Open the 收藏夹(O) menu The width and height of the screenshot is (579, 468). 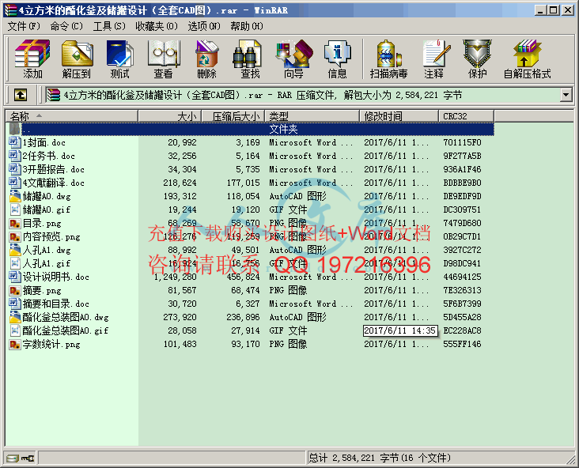(x=157, y=26)
